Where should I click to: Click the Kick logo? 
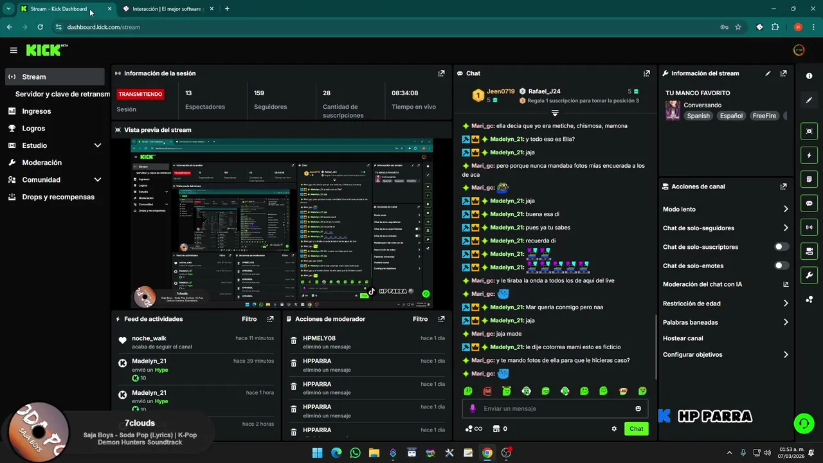[x=46, y=50]
